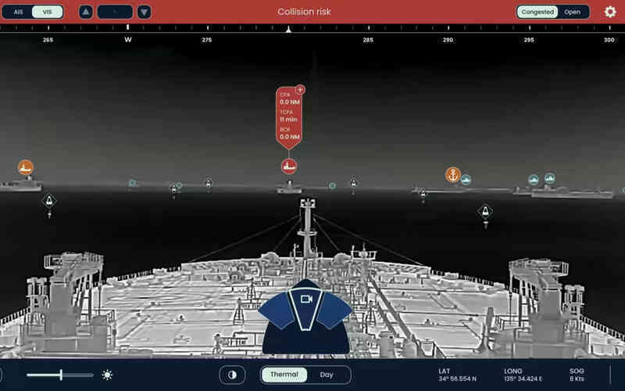Switch the camera view to Thermal
Screen dimensions: 625x391
[284, 375]
